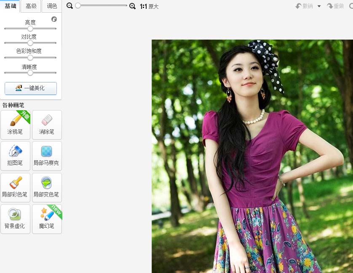
Task: Switch to the 调色 tab
Action: click(x=52, y=6)
